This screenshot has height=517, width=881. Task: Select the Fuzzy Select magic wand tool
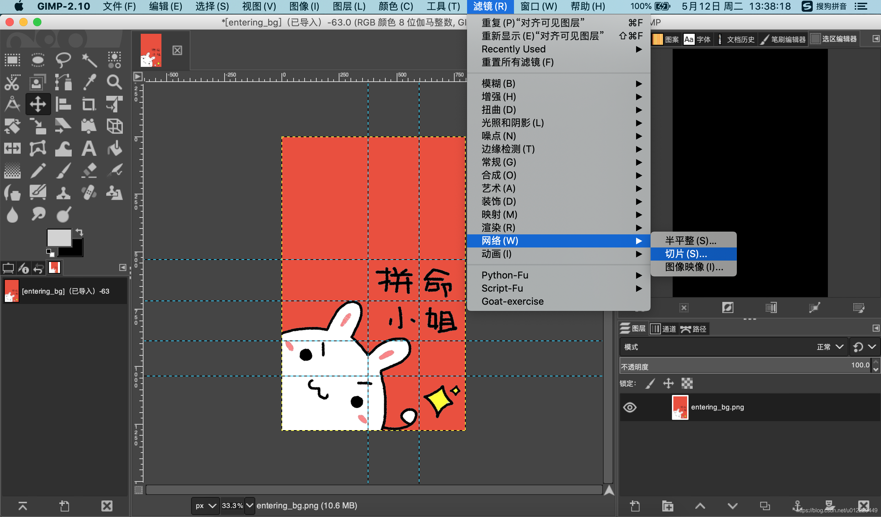[x=89, y=60]
